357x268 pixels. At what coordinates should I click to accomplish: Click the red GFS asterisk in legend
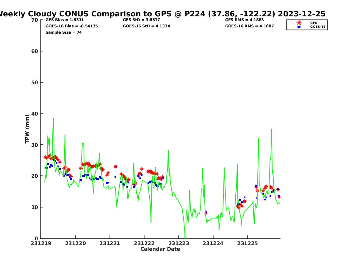click(299, 23)
